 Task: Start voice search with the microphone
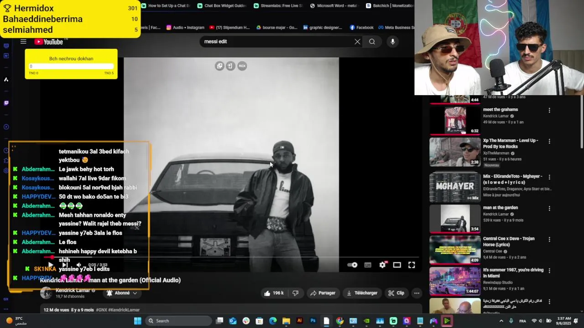point(392,41)
